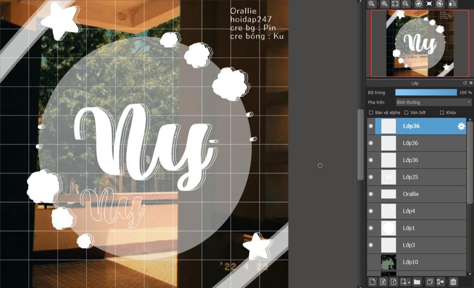
Task: Click the Lớp1 layer circle thumbnail
Action: pyautogui.click(x=388, y=228)
